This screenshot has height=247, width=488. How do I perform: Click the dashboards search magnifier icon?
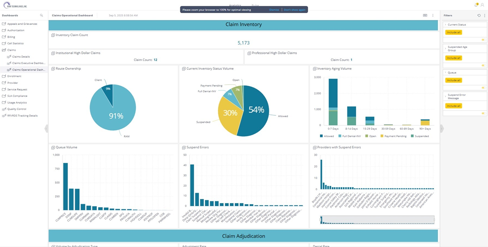tap(41, 15)
